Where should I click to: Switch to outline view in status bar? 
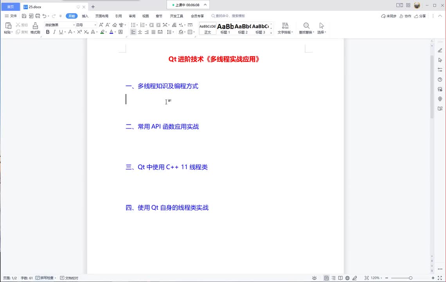[333, 278]
